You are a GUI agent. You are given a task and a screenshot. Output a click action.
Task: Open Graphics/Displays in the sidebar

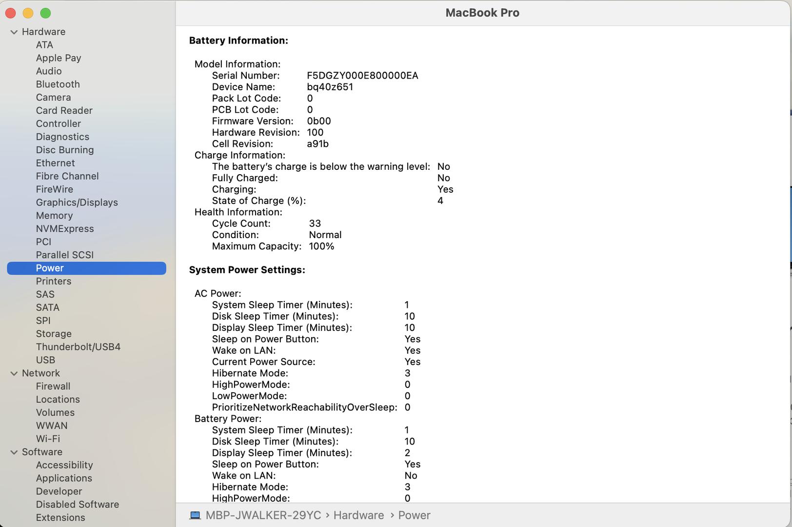[77, 203]
